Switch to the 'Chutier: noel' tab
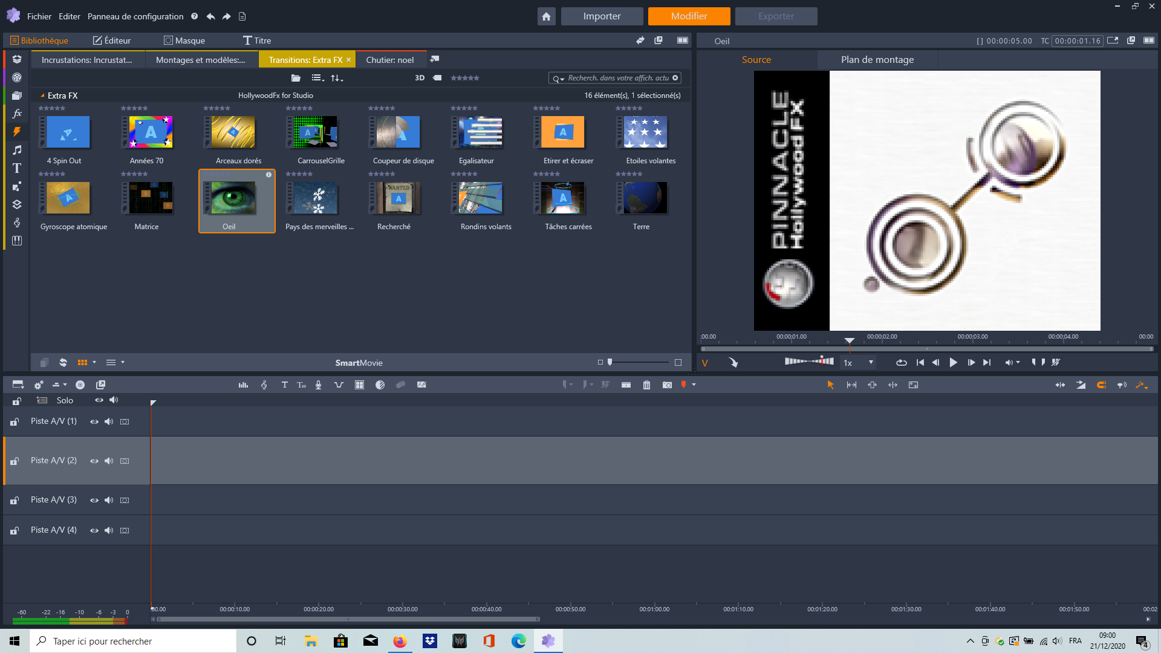This screenshot has height=653, width=1161. pos(389,60)
